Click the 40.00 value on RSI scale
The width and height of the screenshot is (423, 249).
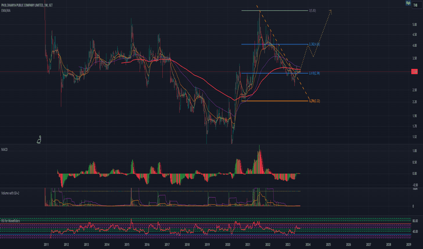click(x=415, y=231)
